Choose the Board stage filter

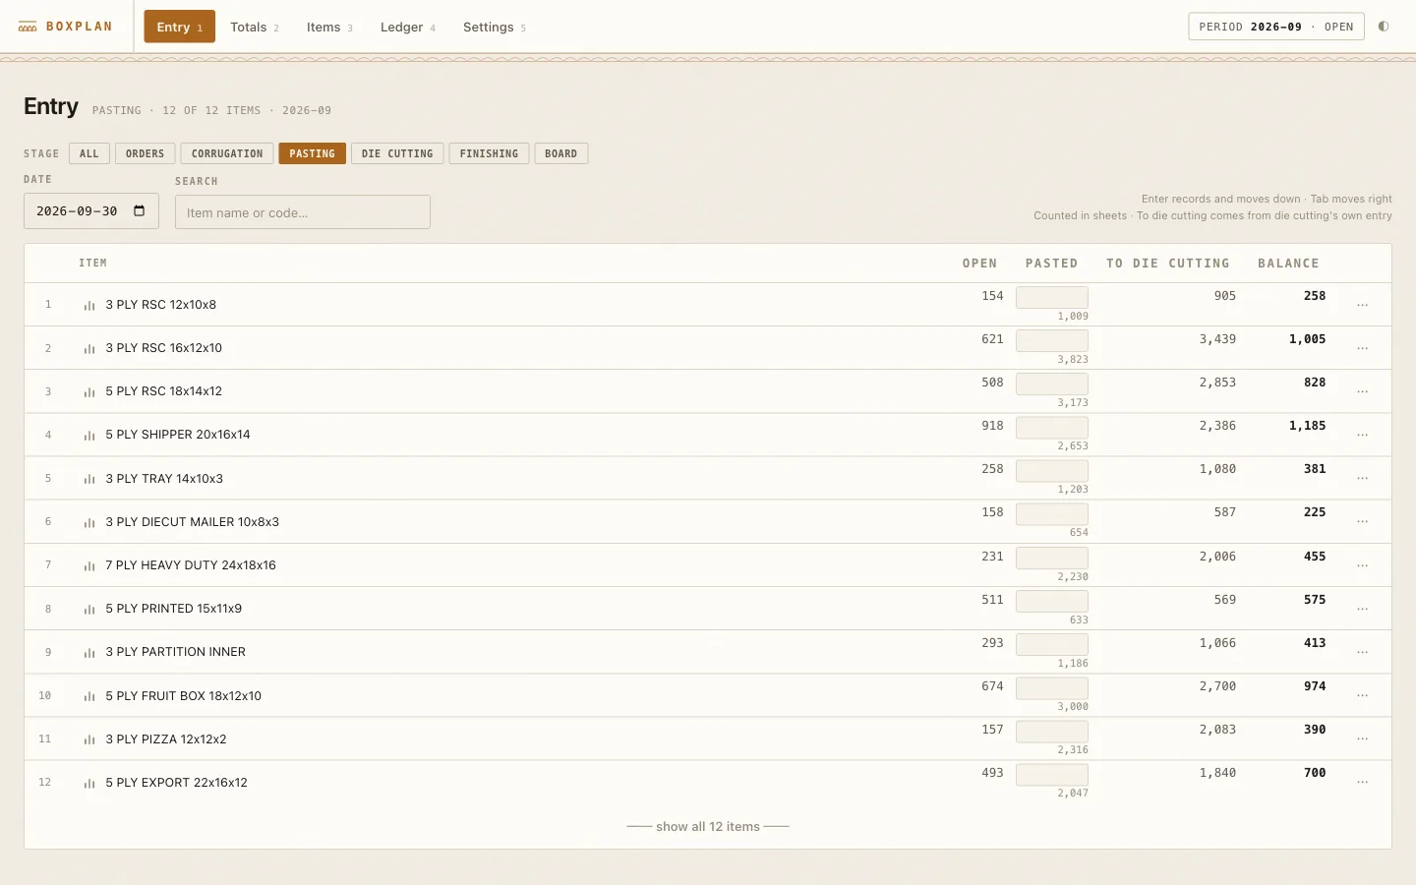561,153
